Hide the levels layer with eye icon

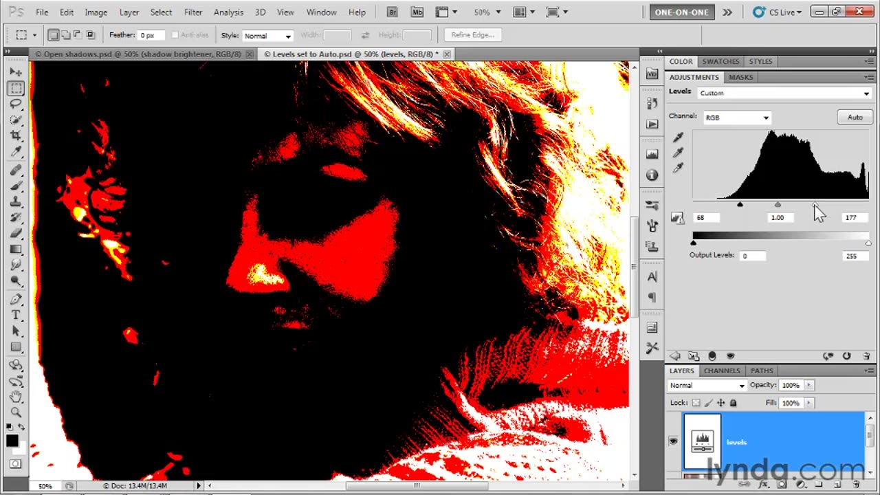click(673, 441)
